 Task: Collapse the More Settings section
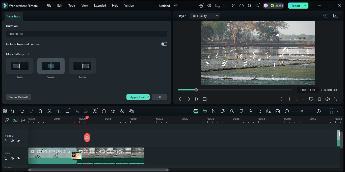point(28,54)
